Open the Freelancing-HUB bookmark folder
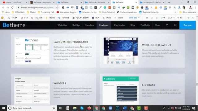This screenshot has width=198, height=111. pos(46,12)
